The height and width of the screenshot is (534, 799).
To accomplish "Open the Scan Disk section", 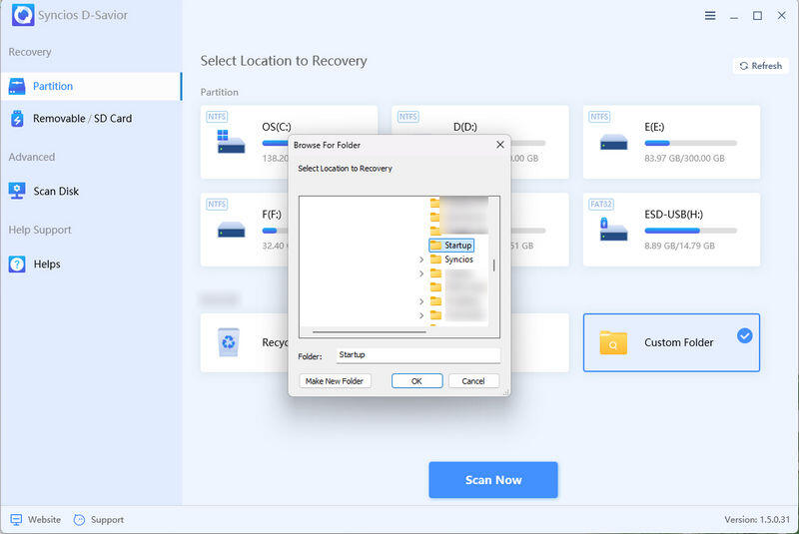I will click(56, 191).
